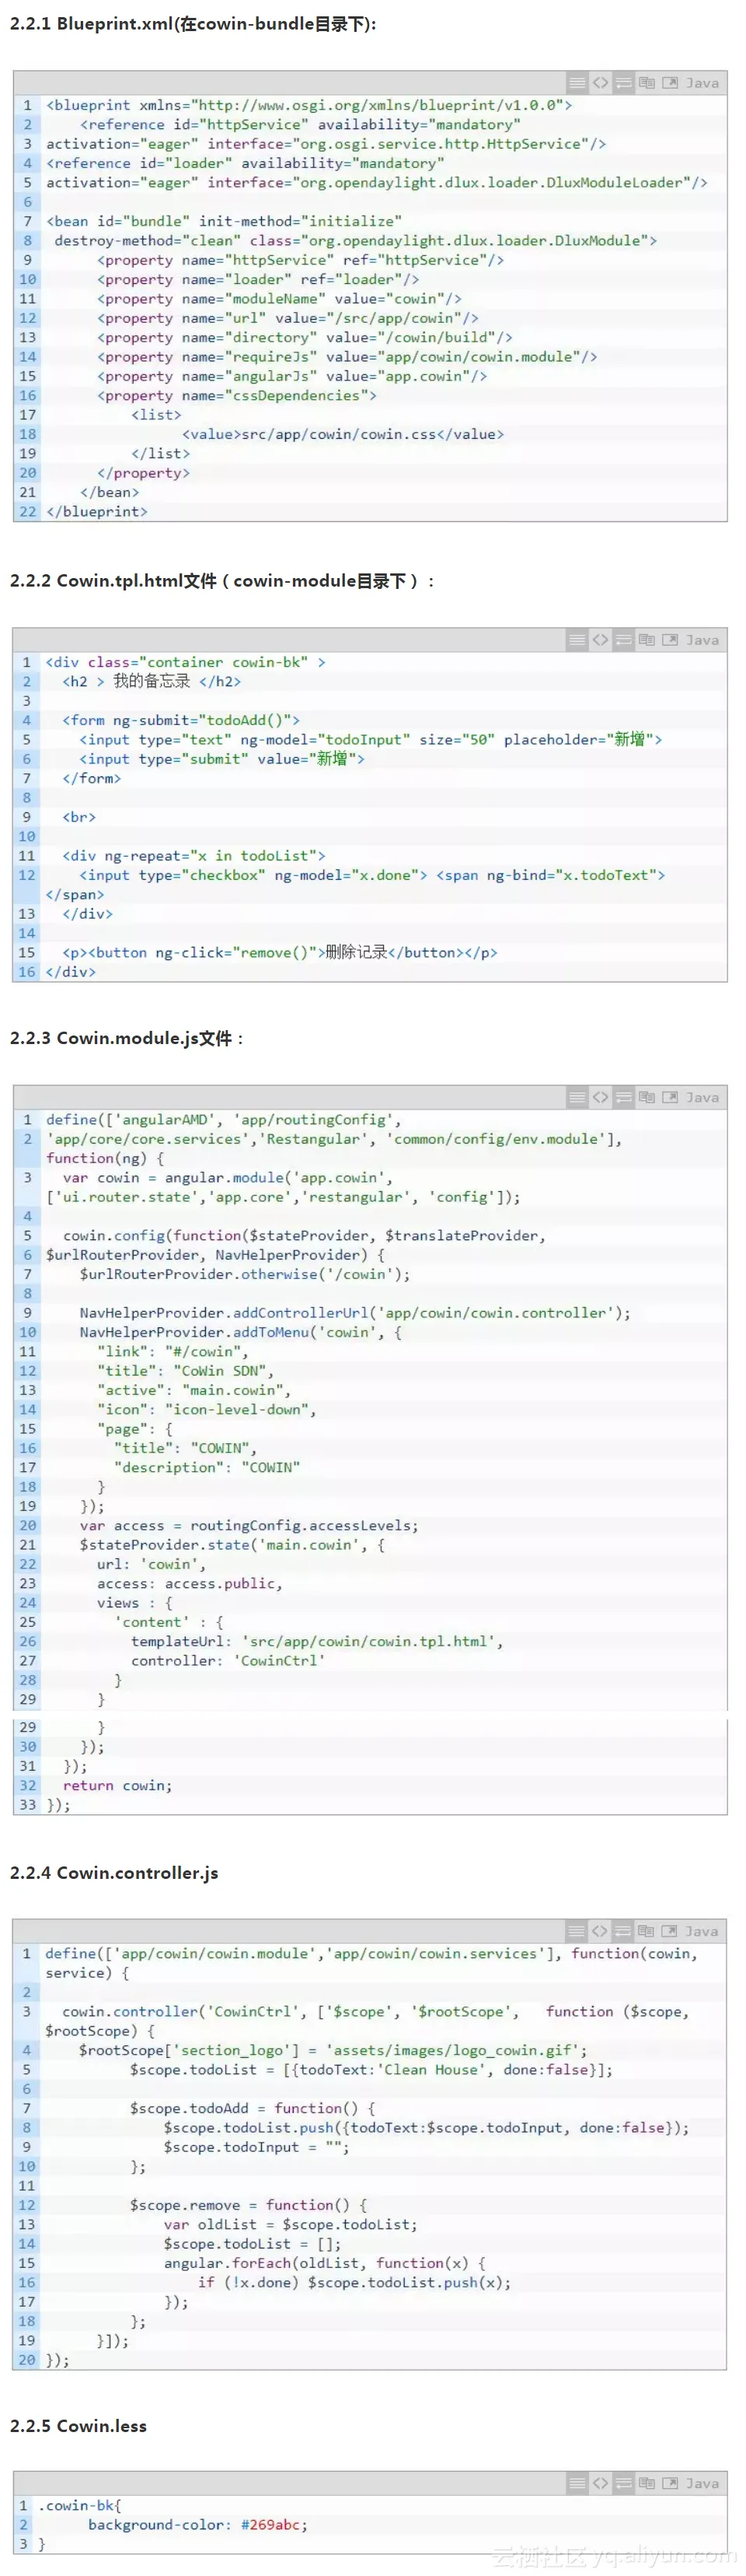746x2576 pixels.
Task: Open Cowin.controller.js code in new window
Action: coord(669,1931)
